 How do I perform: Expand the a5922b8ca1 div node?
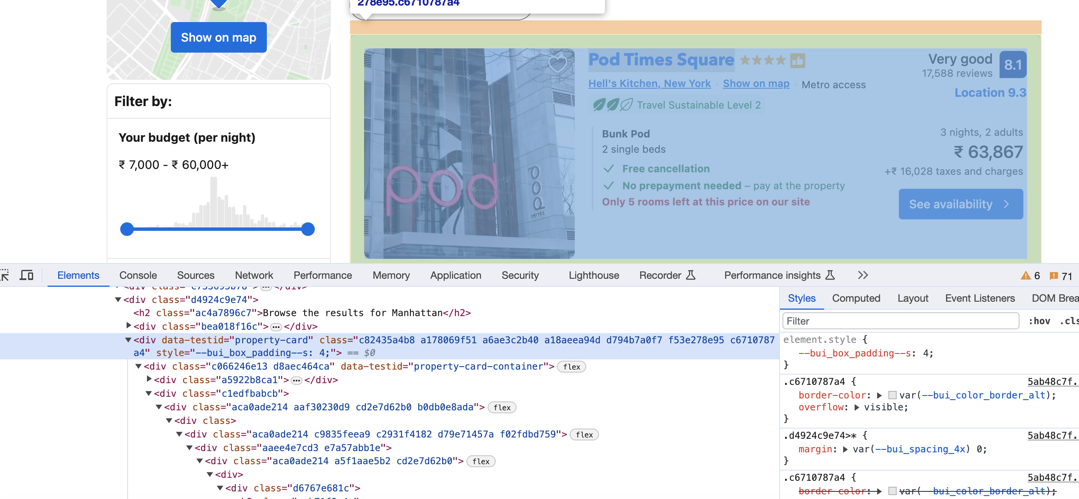[x=149, y=379]
